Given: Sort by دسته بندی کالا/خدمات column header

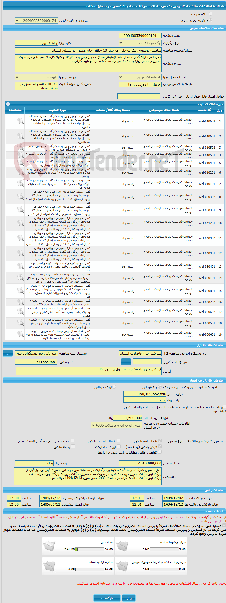Looking at the screenshot, I should tap(113, 110).
